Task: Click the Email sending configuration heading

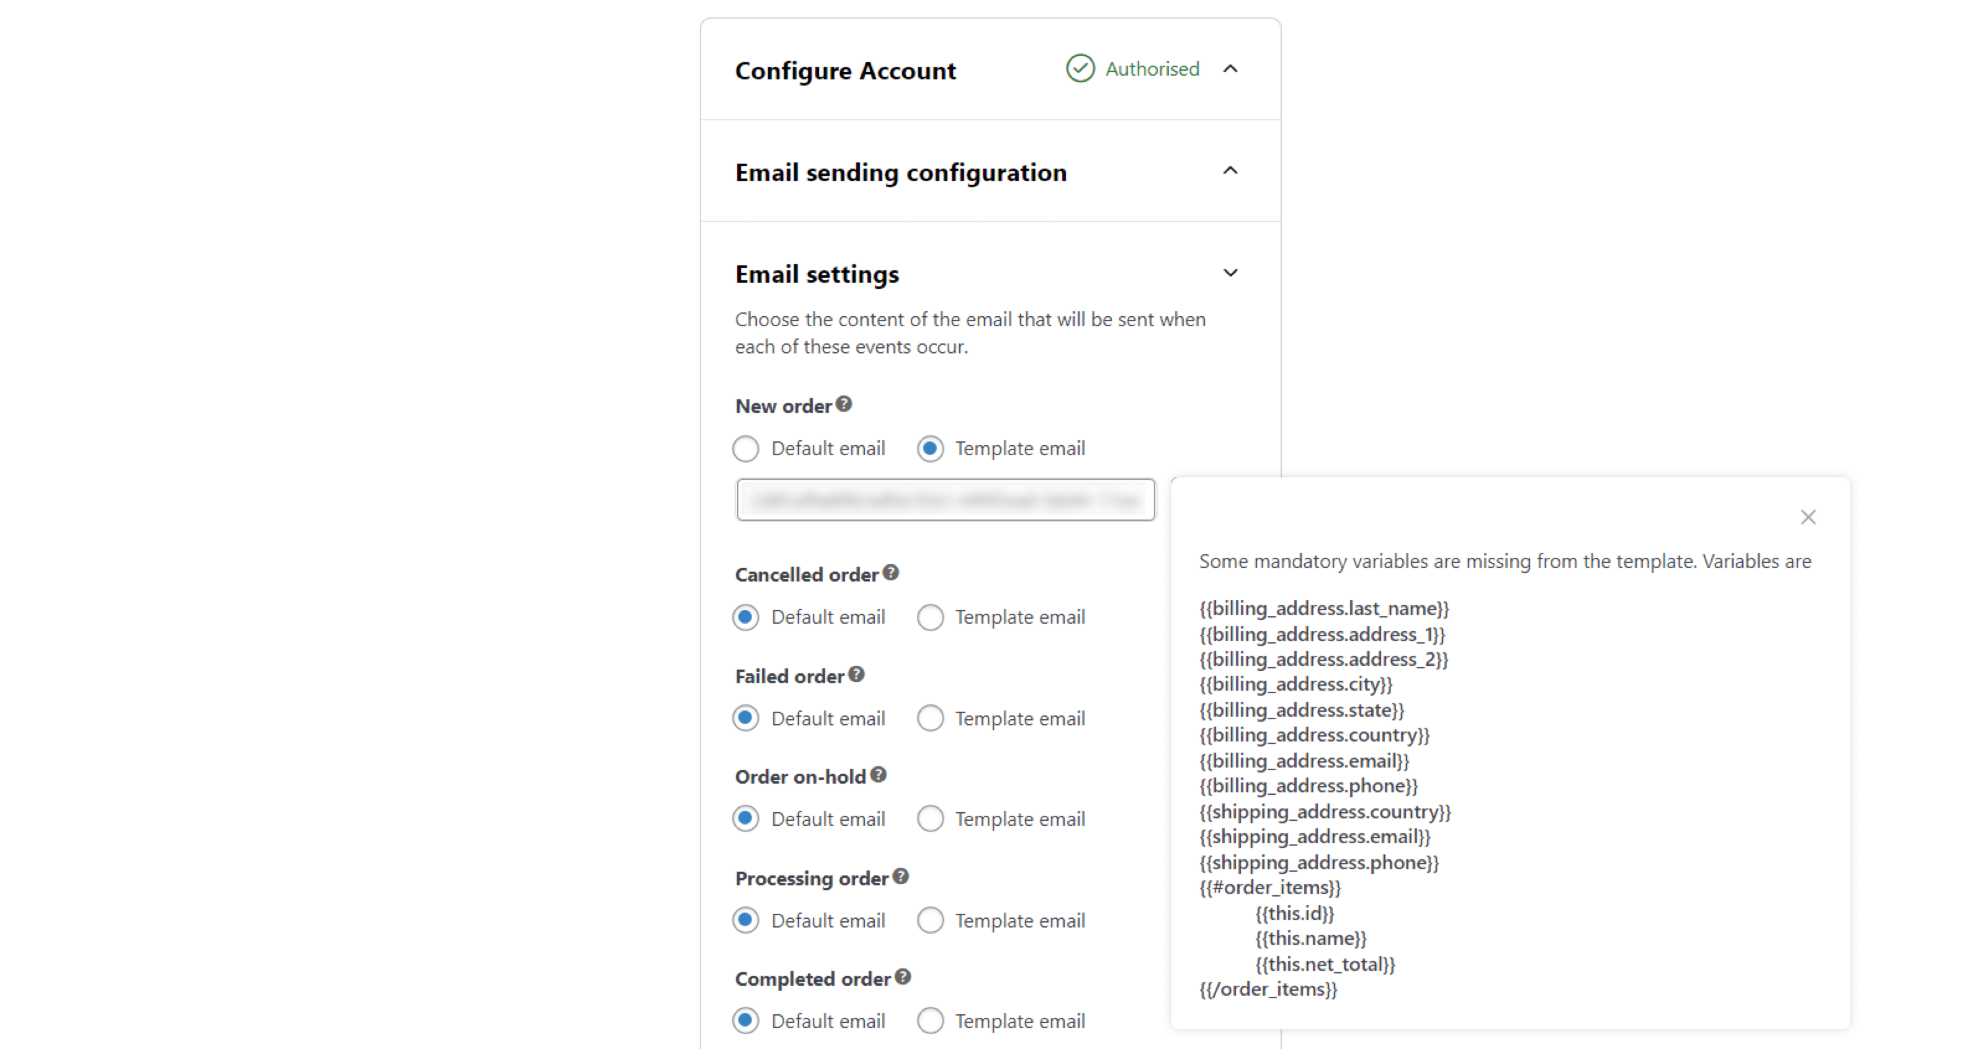Action: point(901,172)
